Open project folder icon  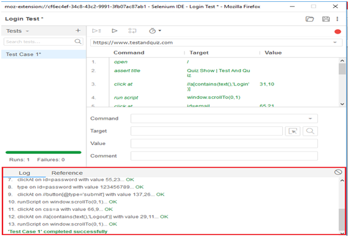310,19
